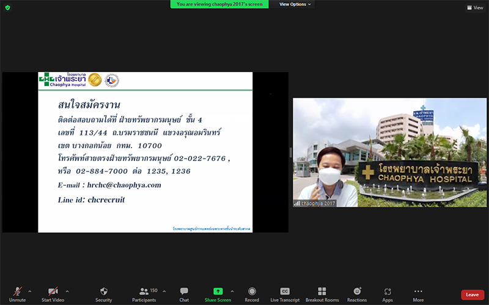The image size is (489, 305).
Task: Change layout with the View button
Action: point(475,8)
